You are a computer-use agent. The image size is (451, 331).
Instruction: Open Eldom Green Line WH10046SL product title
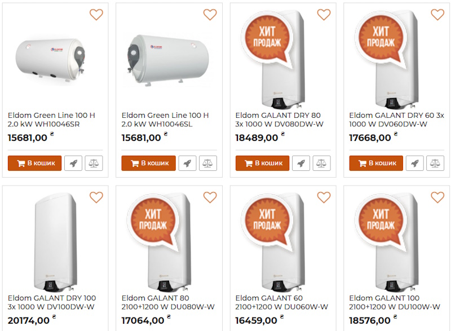pos(165,120)
